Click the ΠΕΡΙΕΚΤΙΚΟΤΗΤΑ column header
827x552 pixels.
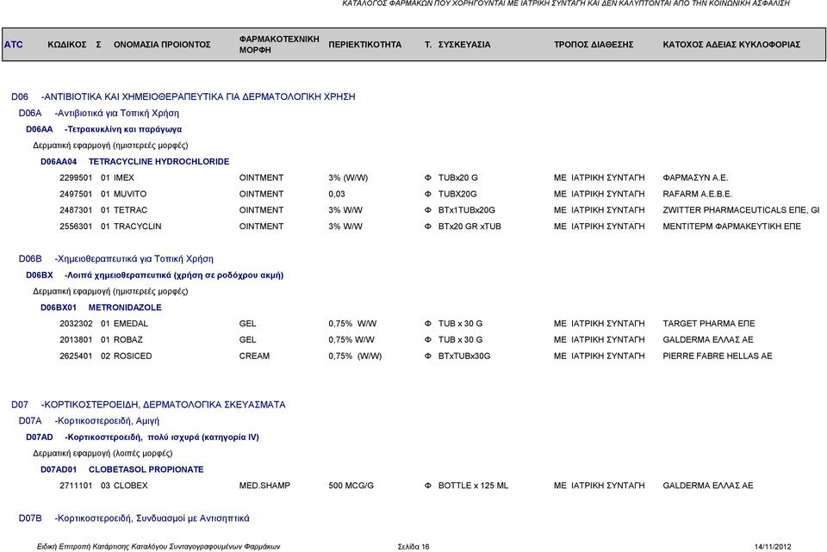click(x=365, y=44)
